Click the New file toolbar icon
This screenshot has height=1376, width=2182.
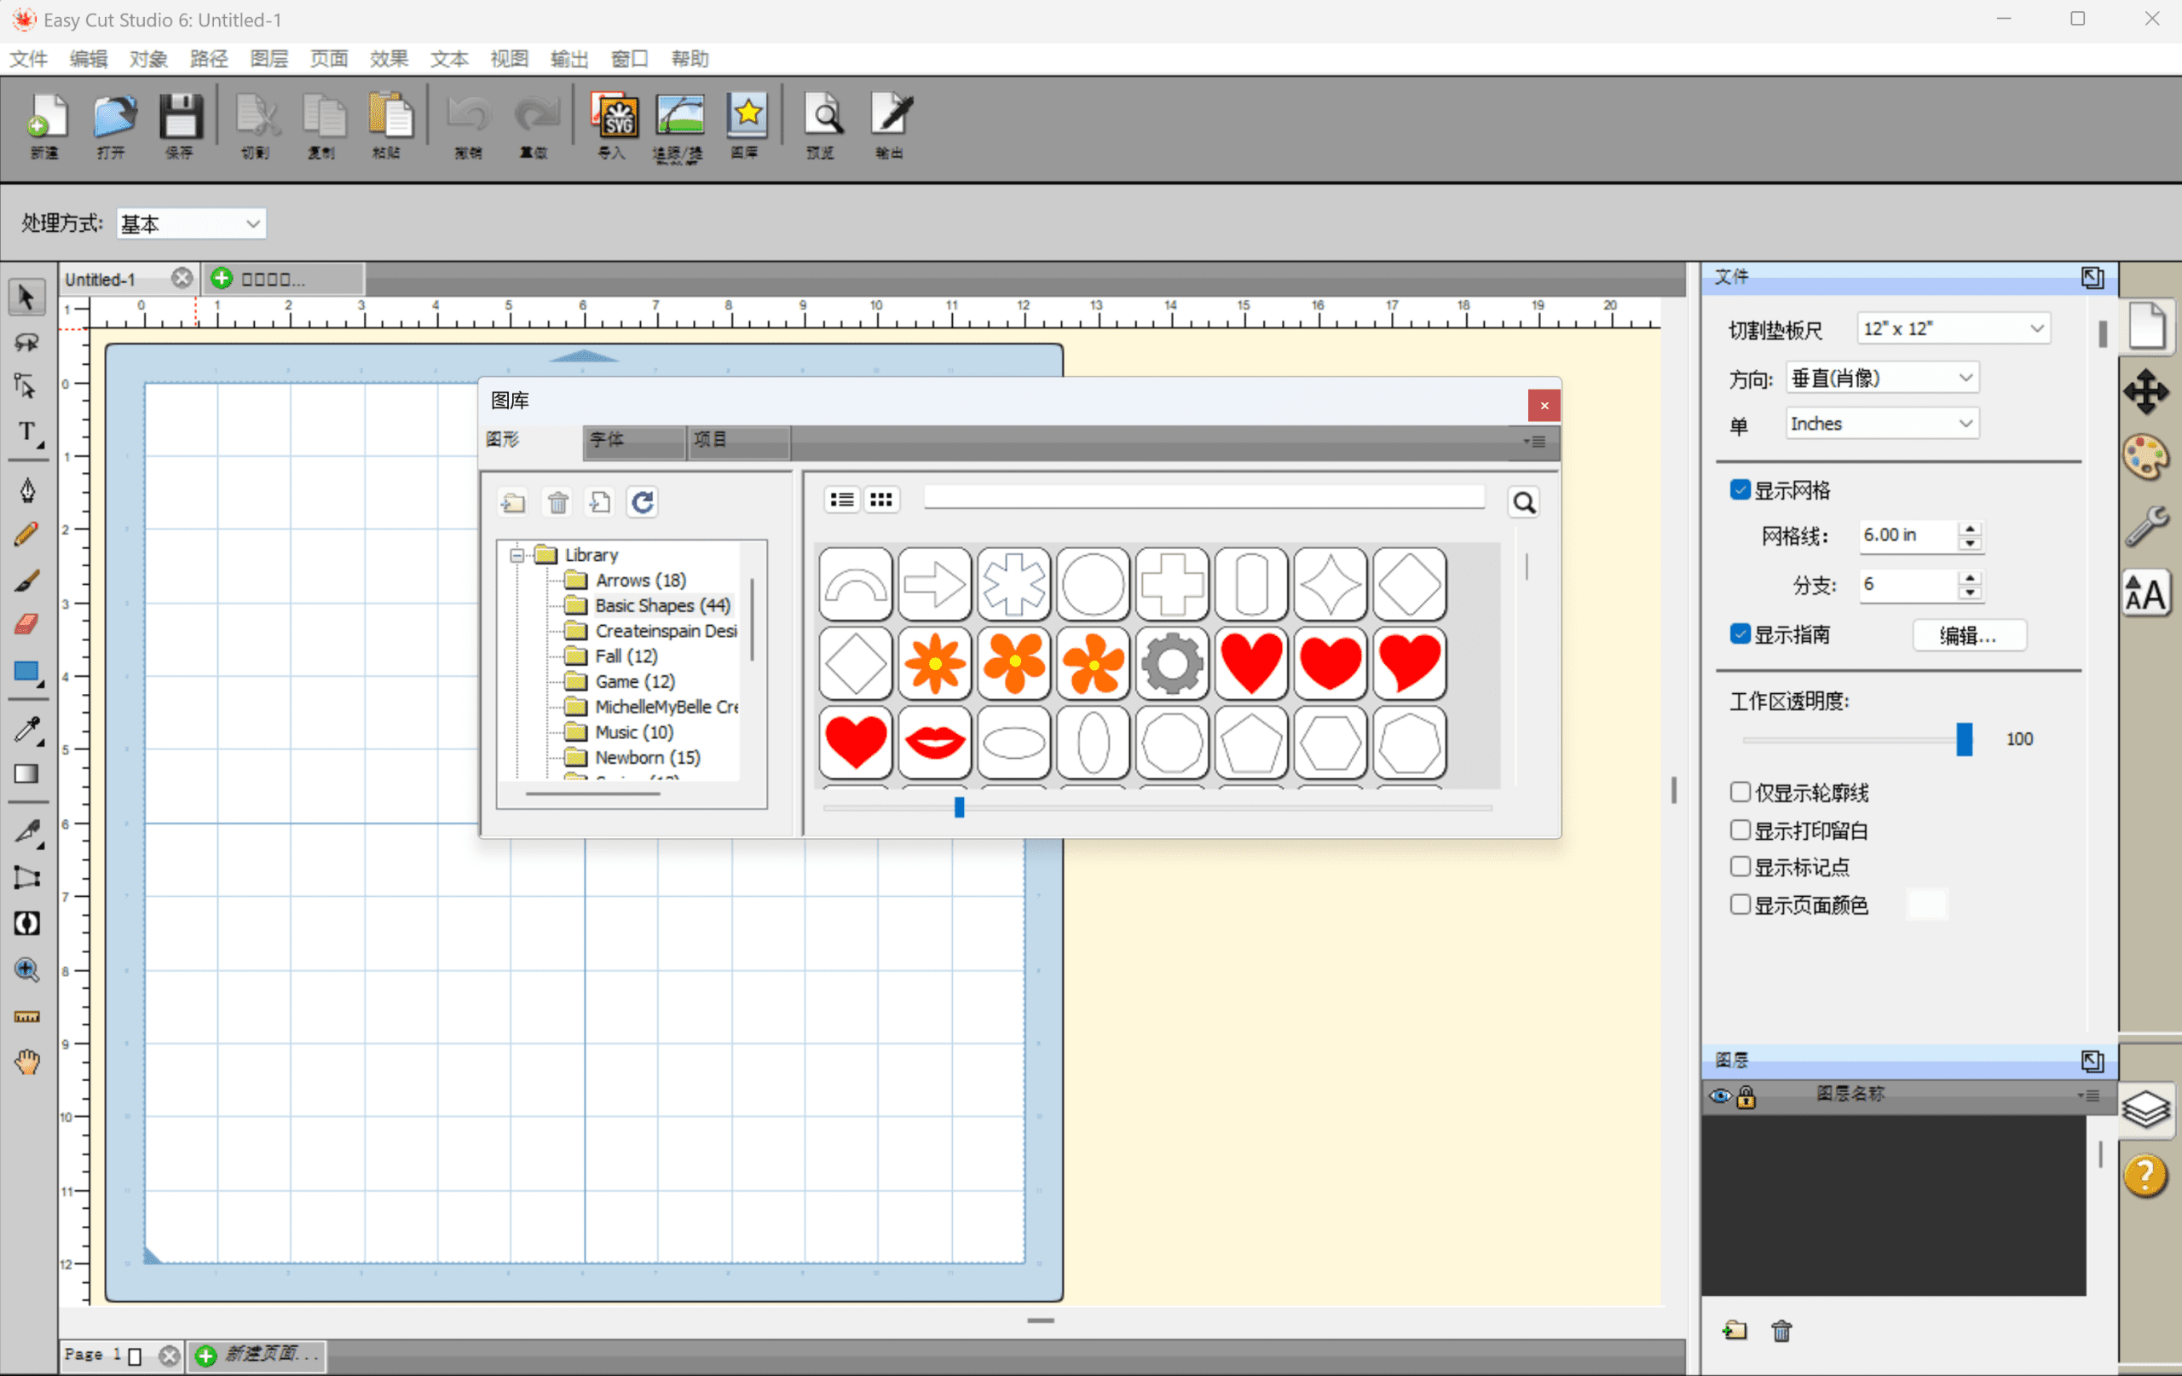click(x=45, y=125)
